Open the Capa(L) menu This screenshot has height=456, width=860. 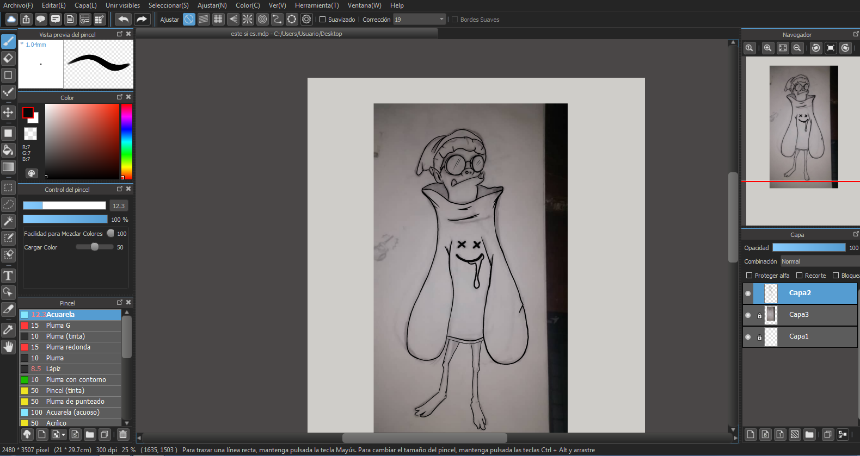click(x=85, y=5)
